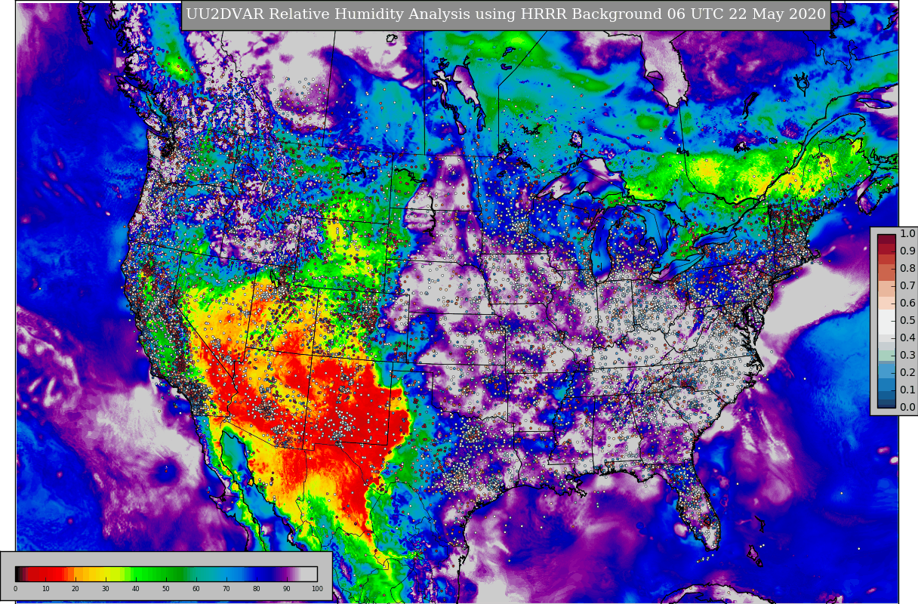Image resolution: width=918 pixels, height=604 pixels.
Task: Pick the yellow segment above 30 on the humidity scale
Action: 106,574
